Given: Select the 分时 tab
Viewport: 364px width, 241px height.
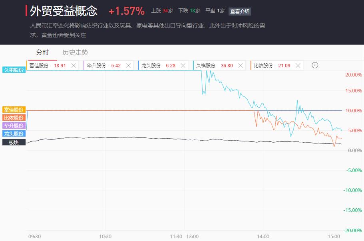Looking at the screenshot, I should point(42,52).
